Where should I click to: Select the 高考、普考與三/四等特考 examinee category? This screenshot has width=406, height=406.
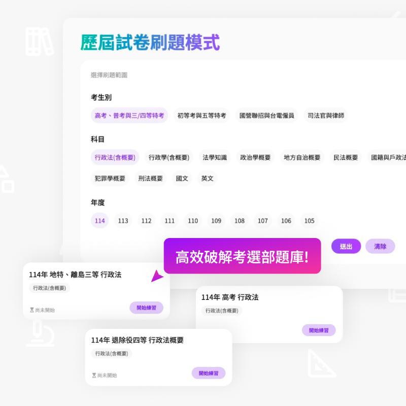click(129, 116)
